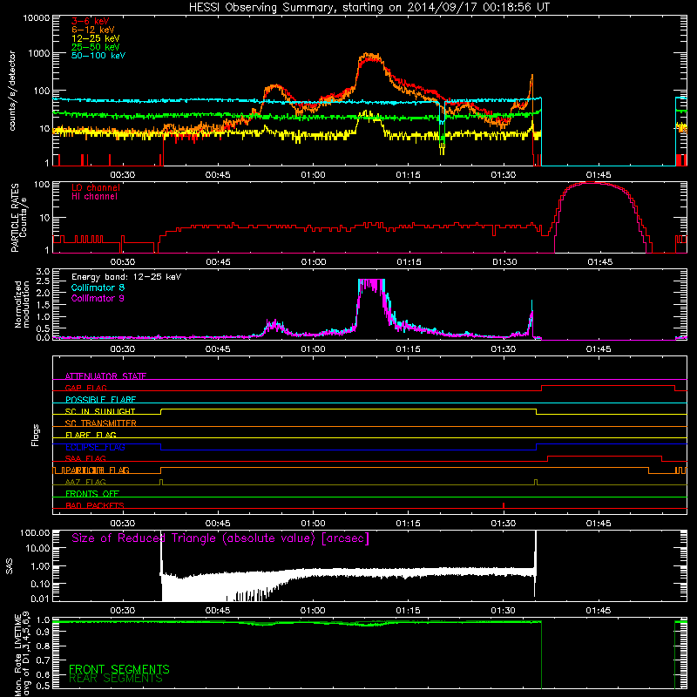Image resolution: width=697 pixels, height=697 pixels.
Task: Click the 10000 tick on the counts axis
Action: coord(37,17)
